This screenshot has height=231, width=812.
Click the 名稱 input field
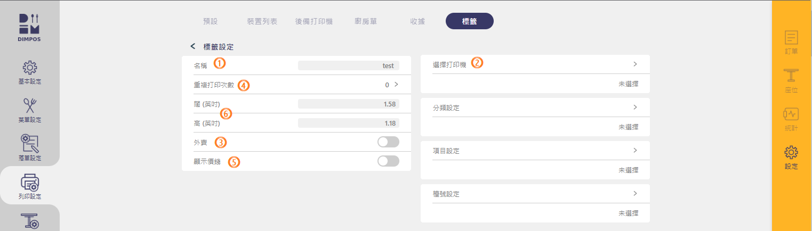click(348, 65)
